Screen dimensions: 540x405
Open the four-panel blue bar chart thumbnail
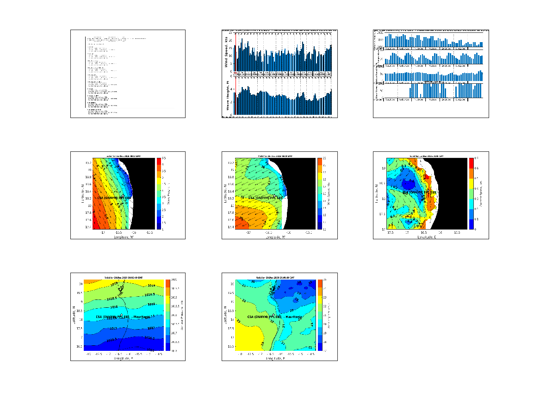click(431, 74)
